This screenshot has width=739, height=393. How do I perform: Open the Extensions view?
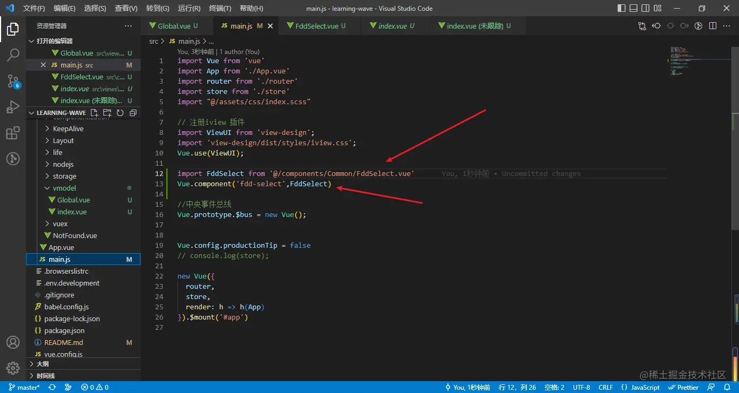[x=13, y=133]
